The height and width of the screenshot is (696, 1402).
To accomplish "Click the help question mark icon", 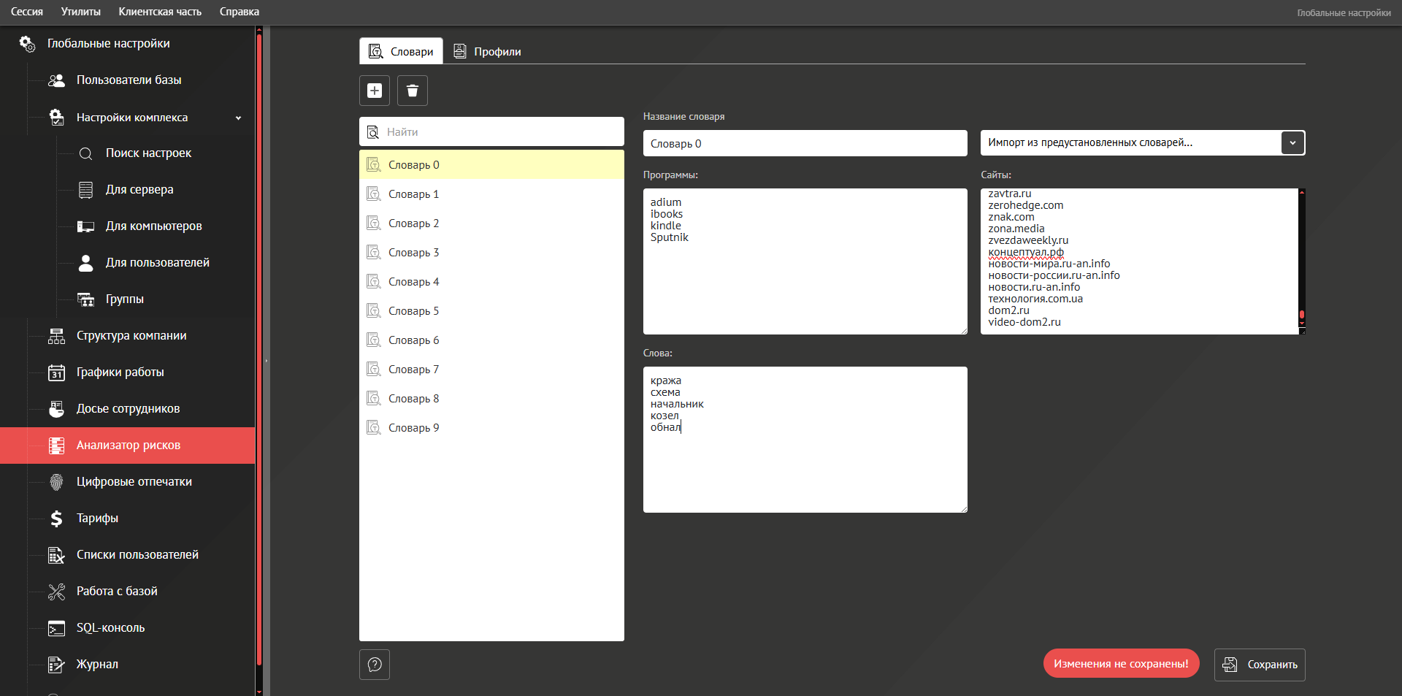I will tap(375, 665).
